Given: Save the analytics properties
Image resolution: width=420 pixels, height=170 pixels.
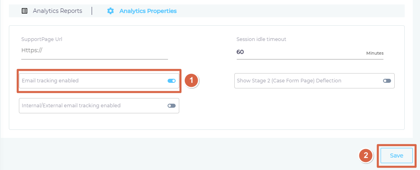Looking at the screenshot, I should coord(396,156).
